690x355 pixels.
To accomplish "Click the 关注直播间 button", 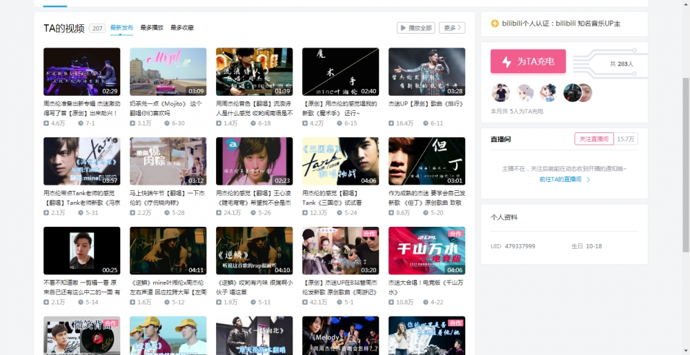I will coord(593,139).
